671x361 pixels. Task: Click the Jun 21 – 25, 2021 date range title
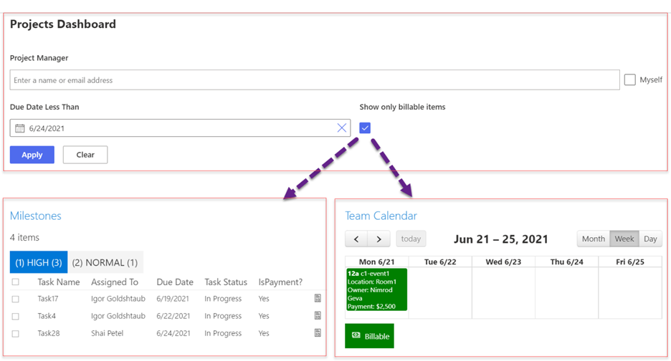(x=500, y=239)
